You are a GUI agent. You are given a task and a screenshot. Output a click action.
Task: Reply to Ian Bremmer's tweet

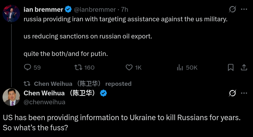28,67
